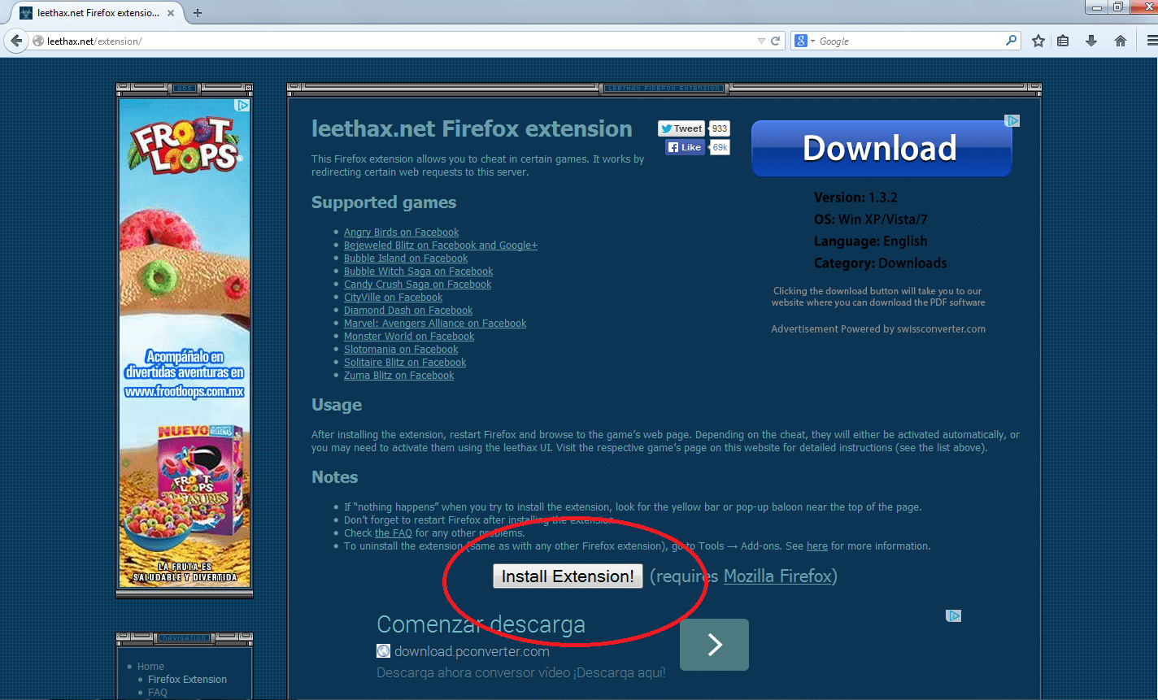Click the Tweet button

coord(681,128)
